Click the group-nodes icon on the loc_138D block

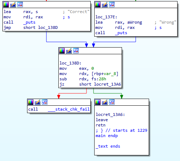point(76,51)
